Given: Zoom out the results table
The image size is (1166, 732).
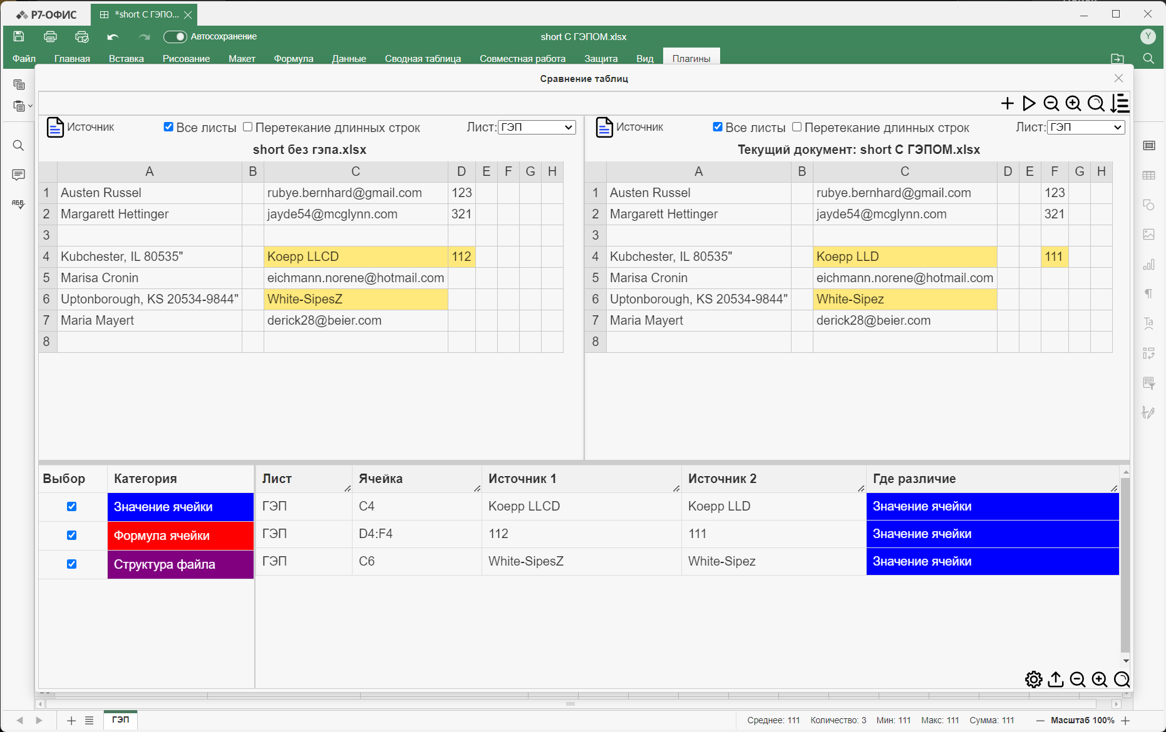Looking at the screenshot, I should tap(1078, 679).
